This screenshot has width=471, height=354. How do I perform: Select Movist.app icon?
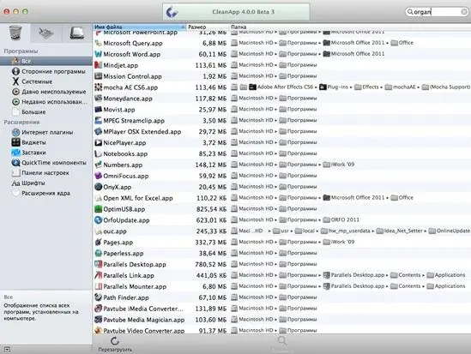tap(98, 110)
